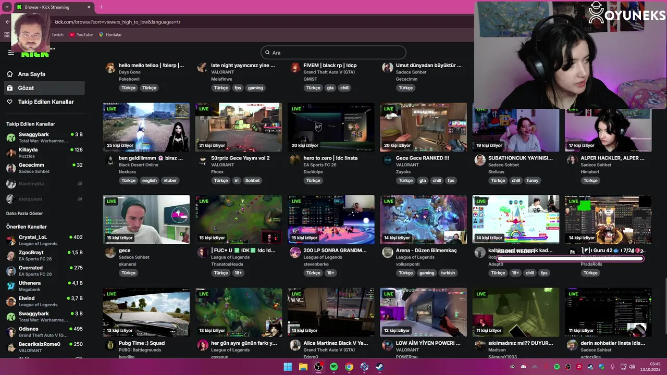This screenshot has width=667, height=375.
Task: Click the browser address bar URL
Action: tap(117, 22)
